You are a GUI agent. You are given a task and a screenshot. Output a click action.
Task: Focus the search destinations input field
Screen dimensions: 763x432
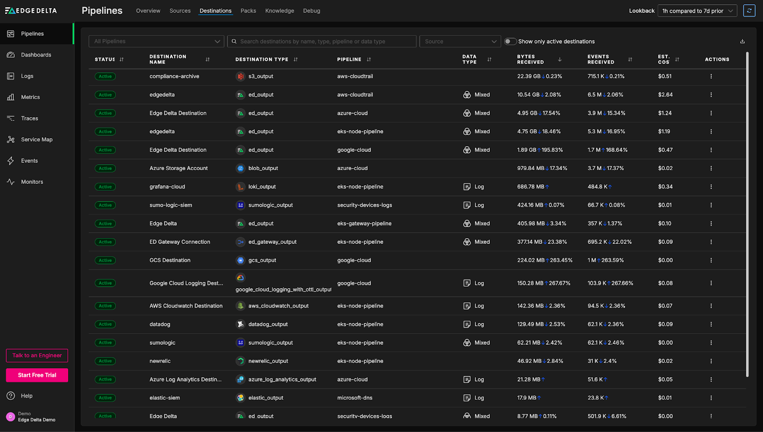(324, 41)
